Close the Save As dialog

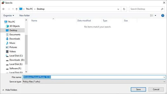(164, 3)
